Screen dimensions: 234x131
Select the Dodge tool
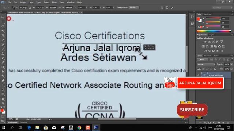(x=3, y=76)
